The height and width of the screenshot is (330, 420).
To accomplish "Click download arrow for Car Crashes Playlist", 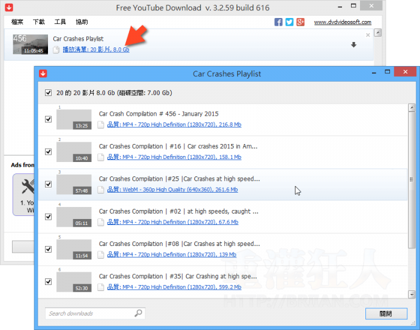I will pyautogui.click(x=353, y=45).
